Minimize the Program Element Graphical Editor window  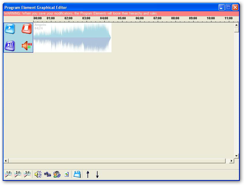[x=221, y=7]
